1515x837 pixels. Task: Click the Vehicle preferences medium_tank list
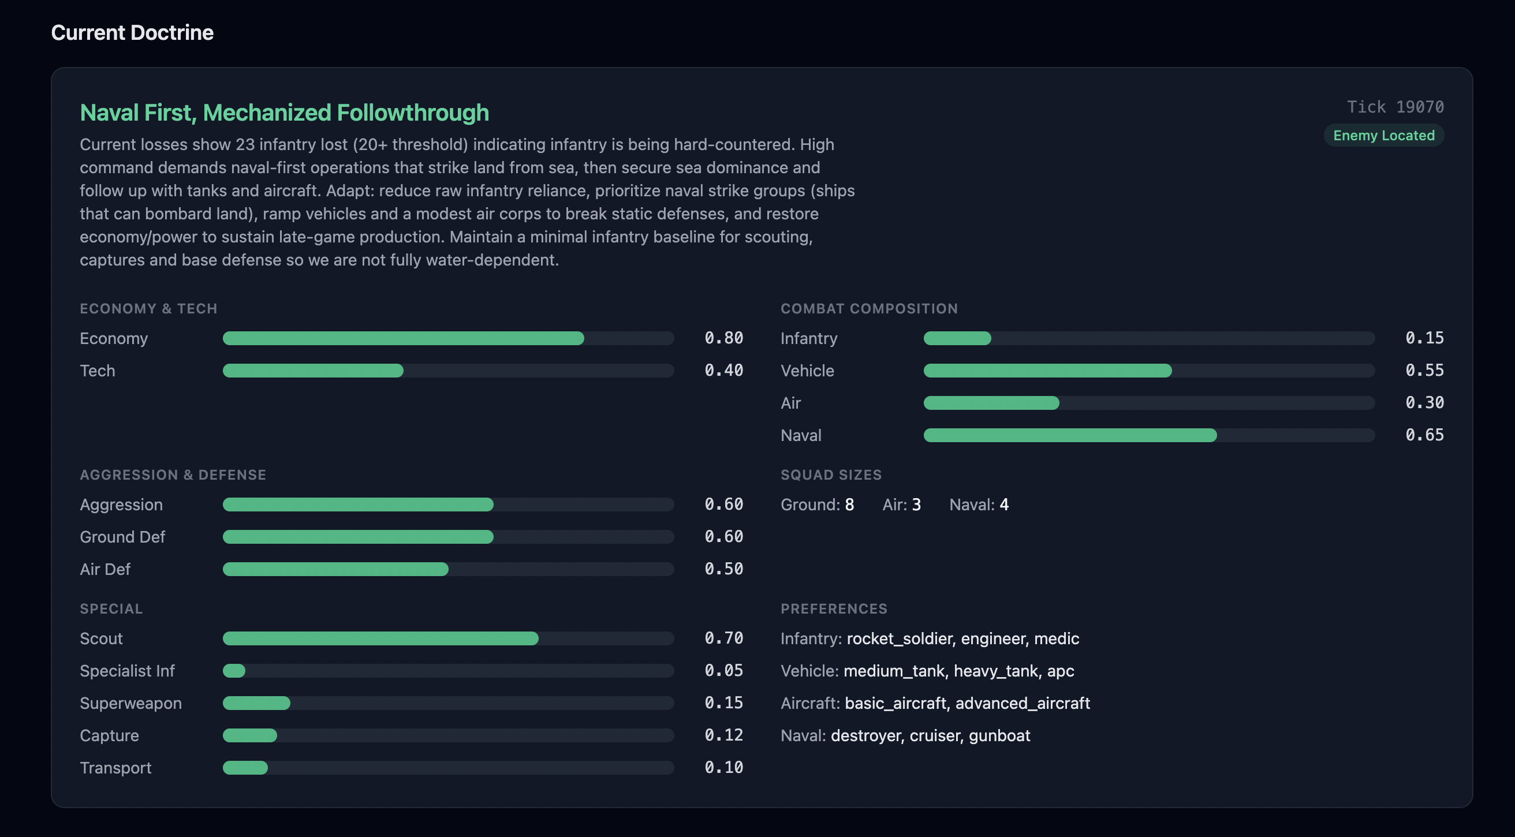click(x=958, y=671)
